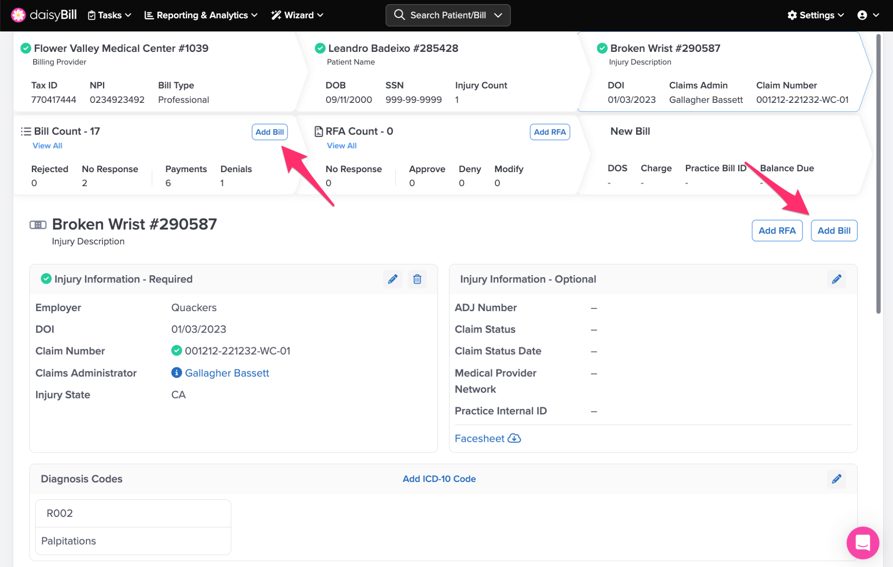Open Reporting & Analytics menu

[201, 15]
